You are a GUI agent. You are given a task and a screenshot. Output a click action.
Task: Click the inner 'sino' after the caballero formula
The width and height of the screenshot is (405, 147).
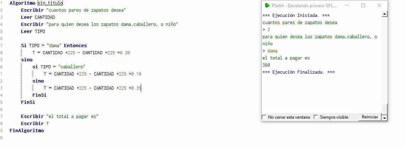pyautogui.click(x=38, y=81)
